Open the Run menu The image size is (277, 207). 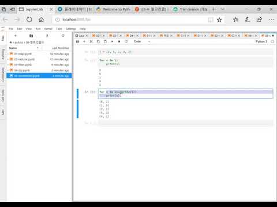coord(38,29)
